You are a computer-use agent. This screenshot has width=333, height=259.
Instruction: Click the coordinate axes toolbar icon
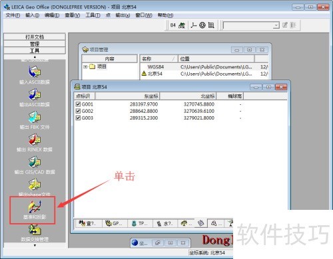(x=194, y=25)
